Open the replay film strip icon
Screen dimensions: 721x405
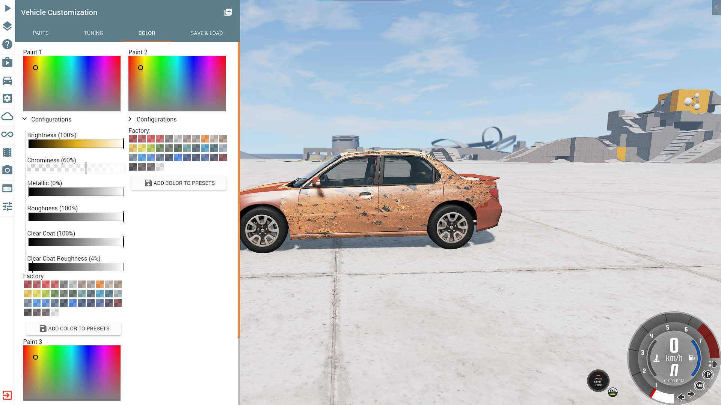click(7, 152)
